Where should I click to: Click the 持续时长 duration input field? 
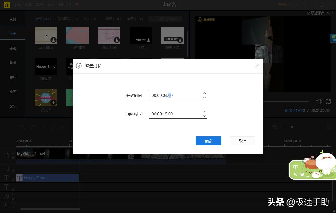(x=175, y=114)
